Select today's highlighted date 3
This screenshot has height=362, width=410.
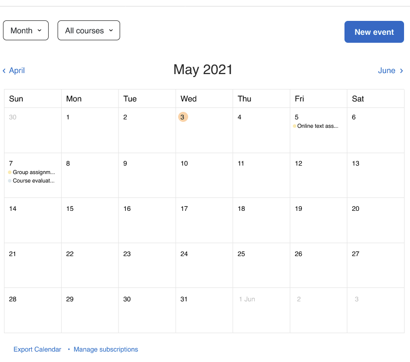point(183,117)
